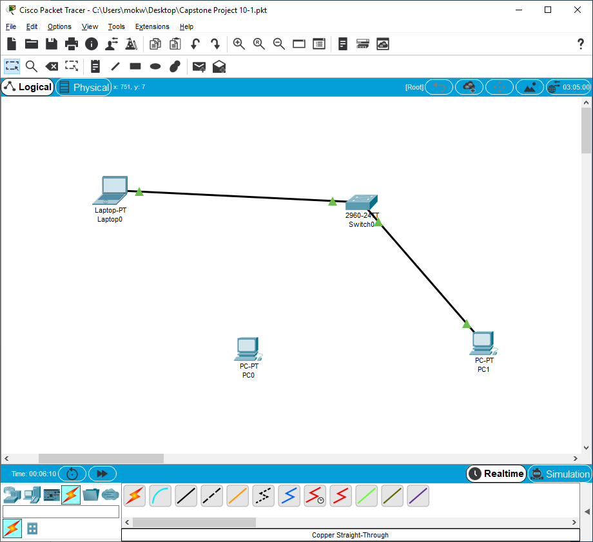Choose the Resize shape tool
The image size is (593, 542).
click(x=72, y=66)
